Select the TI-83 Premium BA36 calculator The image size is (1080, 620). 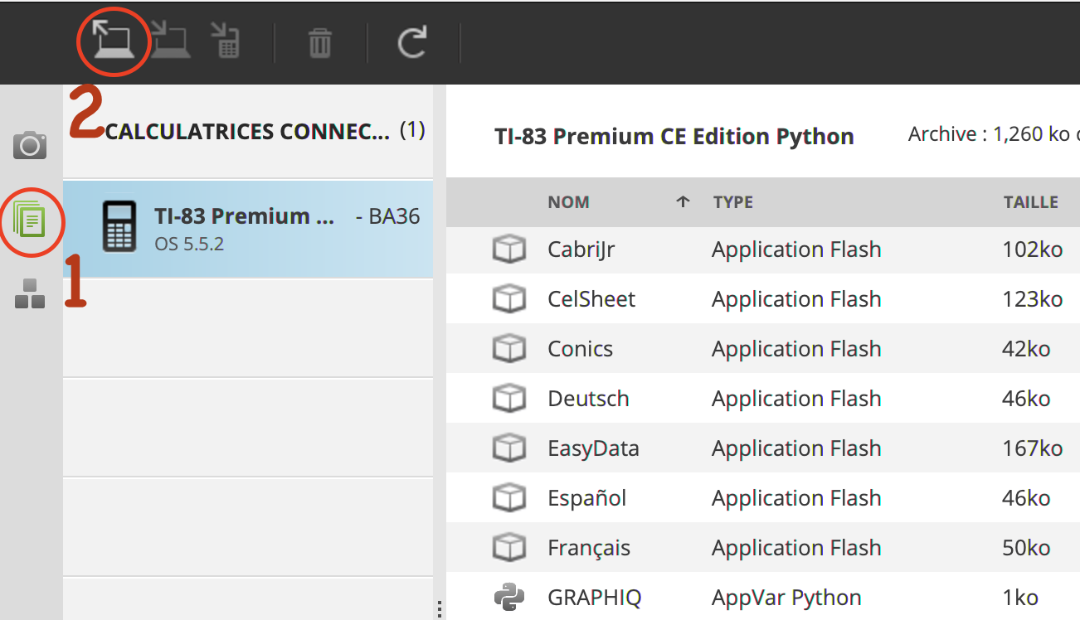pyautogui.click(x=248, y=229)
